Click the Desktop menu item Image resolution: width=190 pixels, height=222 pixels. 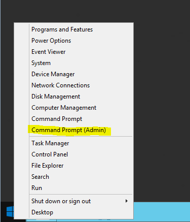[42, 212]
